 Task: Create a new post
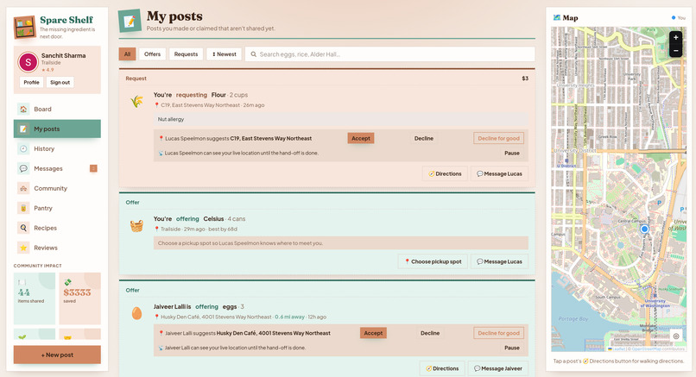(57, 355)
